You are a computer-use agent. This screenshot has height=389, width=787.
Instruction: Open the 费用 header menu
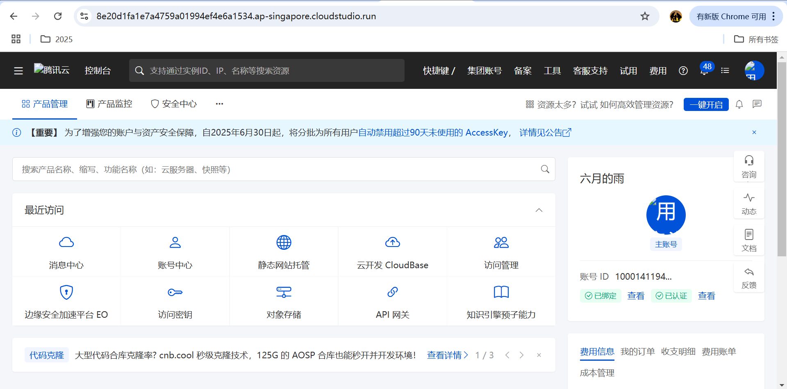(658, 71)
